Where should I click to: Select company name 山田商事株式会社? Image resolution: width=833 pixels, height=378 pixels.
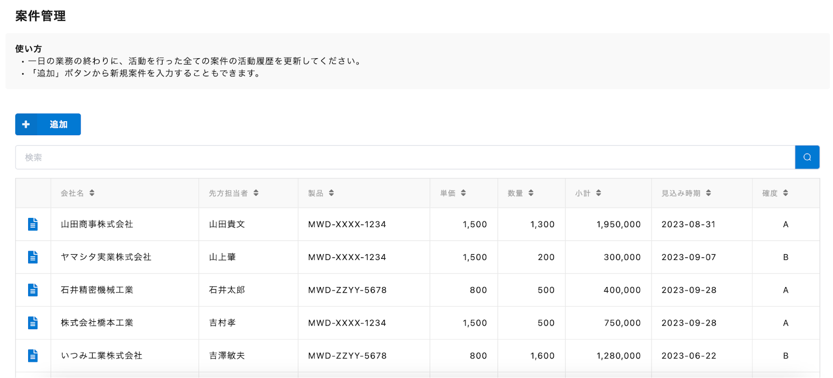(x=97, y=224)
